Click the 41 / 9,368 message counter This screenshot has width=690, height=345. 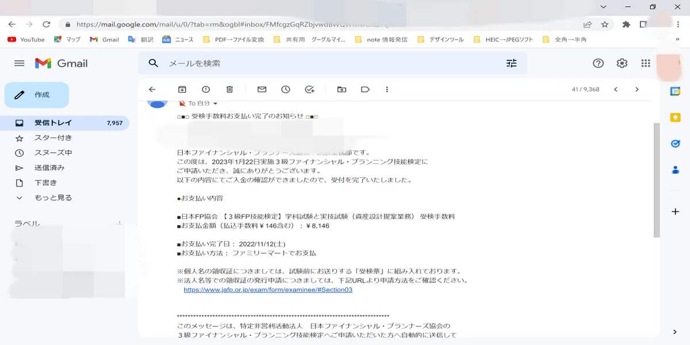[585, 90]
